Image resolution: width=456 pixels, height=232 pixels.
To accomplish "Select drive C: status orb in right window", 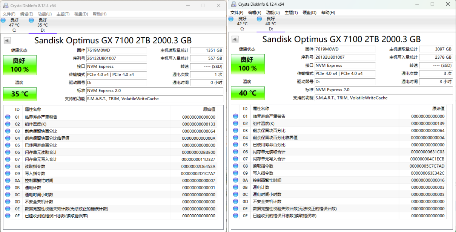I will pos(231,18).
